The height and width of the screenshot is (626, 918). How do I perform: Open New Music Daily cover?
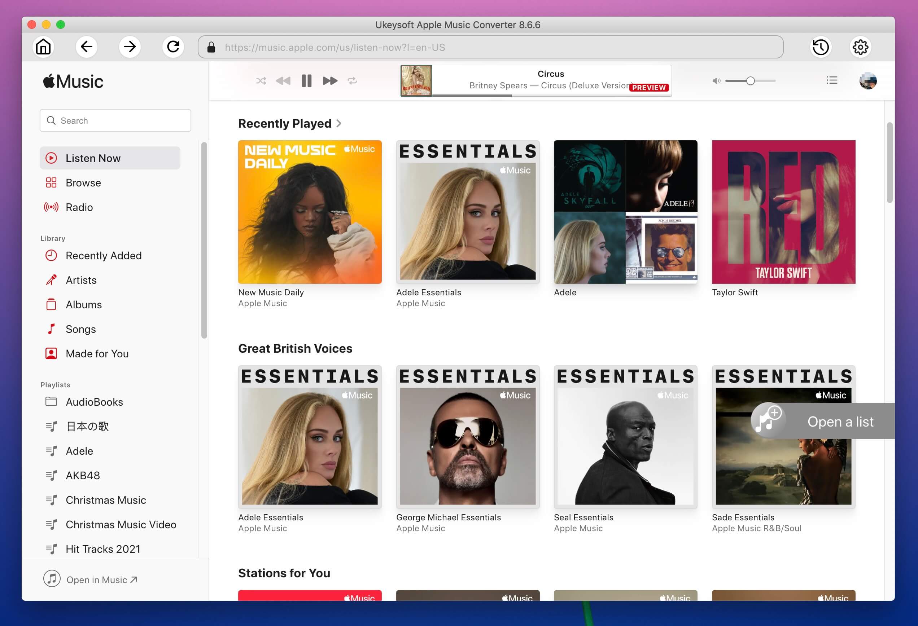[x=310, y=212]
